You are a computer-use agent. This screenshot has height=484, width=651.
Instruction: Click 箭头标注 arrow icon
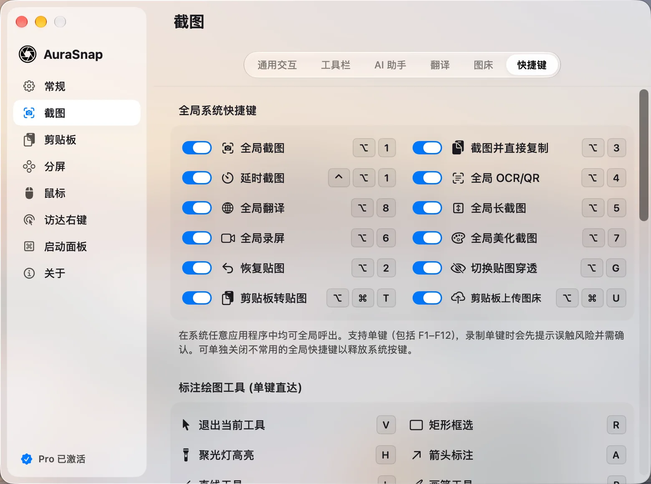coord(416,455)
